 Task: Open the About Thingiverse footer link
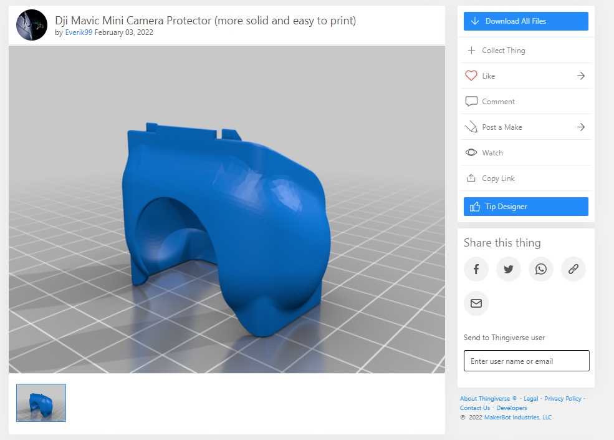click(485, 399)
